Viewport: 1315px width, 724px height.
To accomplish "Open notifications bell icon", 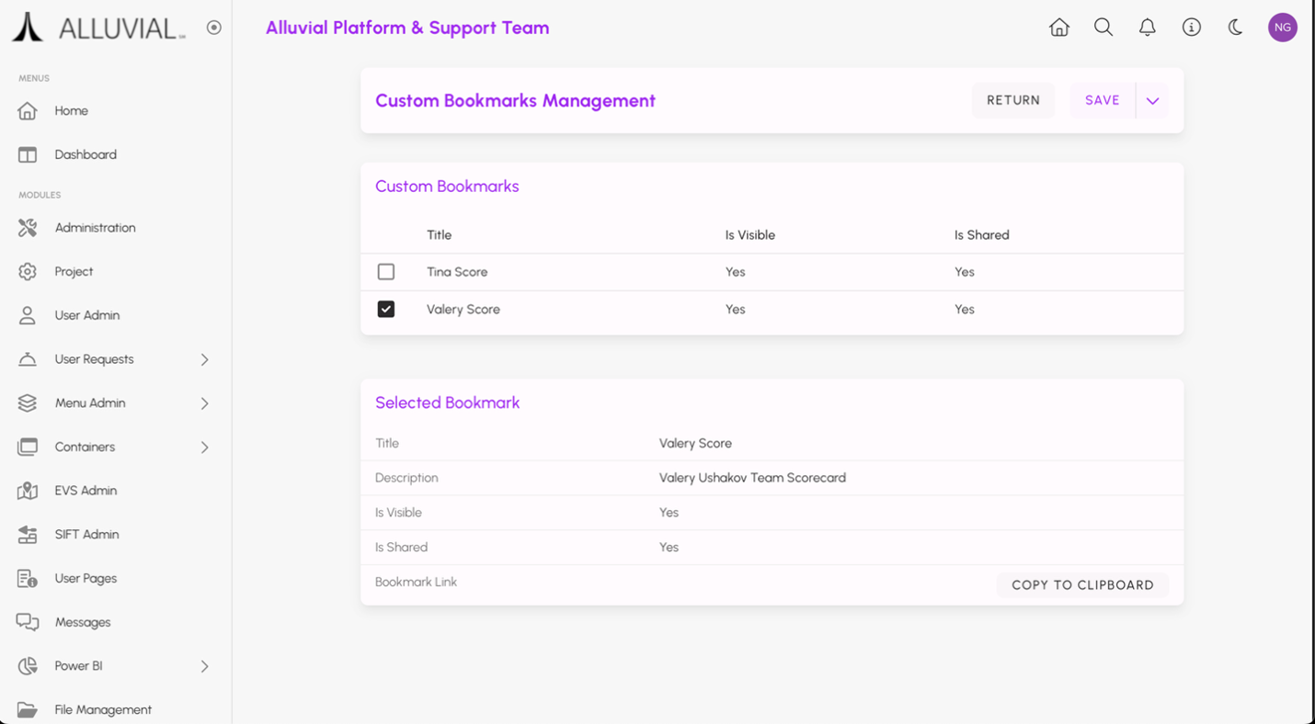I will 1148,28.
